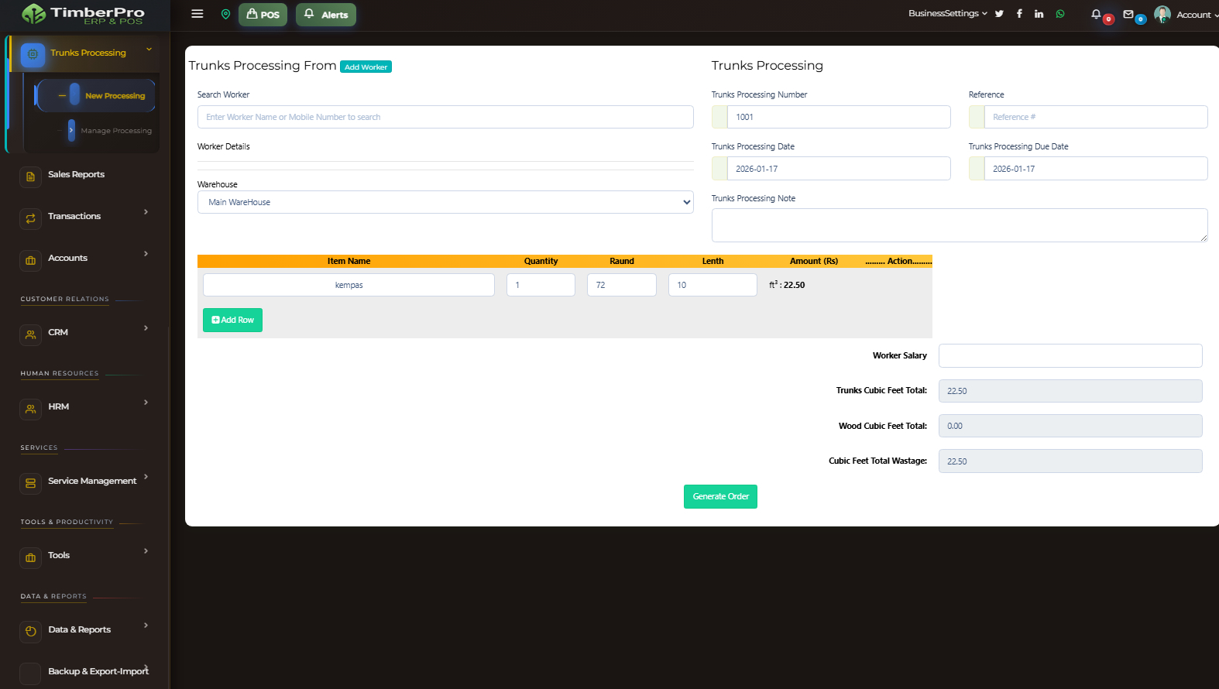
Task: Click the Add Row button
Action: 232,320
